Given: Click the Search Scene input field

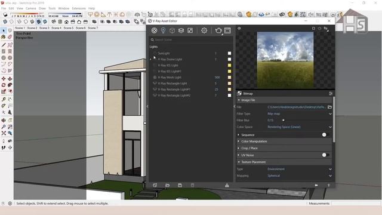Looking at the screenshot, I should click(x=191, y=39).
